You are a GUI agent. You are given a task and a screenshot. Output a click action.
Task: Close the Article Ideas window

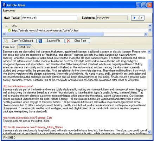149,5
